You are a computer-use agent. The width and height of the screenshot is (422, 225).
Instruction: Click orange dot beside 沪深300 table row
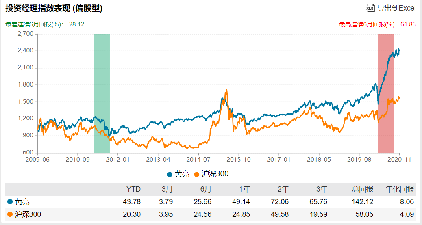[x=10, y=214]
